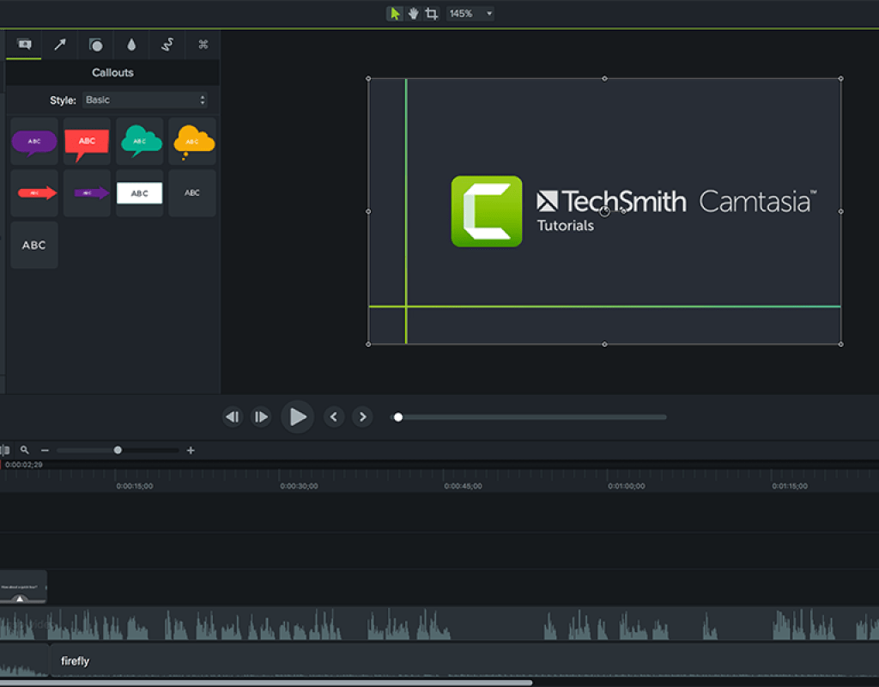The height and width of the screenshot is (687, 879).
Task: Choose the purple speech bubble callout
Action: coord(34,142)
